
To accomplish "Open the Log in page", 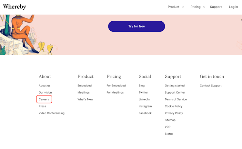I will tap(233, 7).
